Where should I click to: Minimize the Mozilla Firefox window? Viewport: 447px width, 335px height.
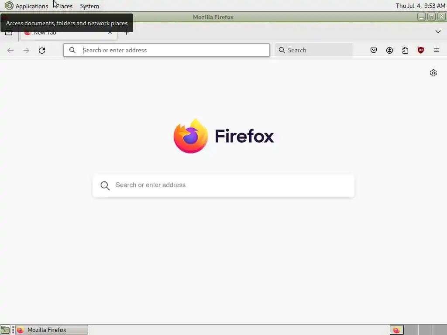coord(421,17)
